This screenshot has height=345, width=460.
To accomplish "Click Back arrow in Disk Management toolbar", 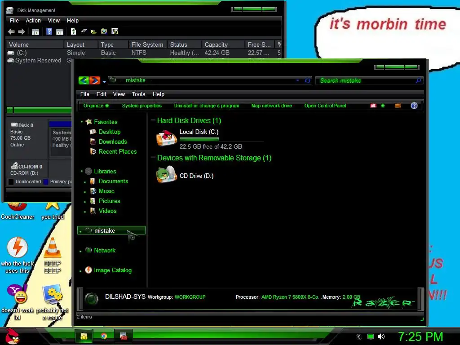I will [x=11, y=32].
